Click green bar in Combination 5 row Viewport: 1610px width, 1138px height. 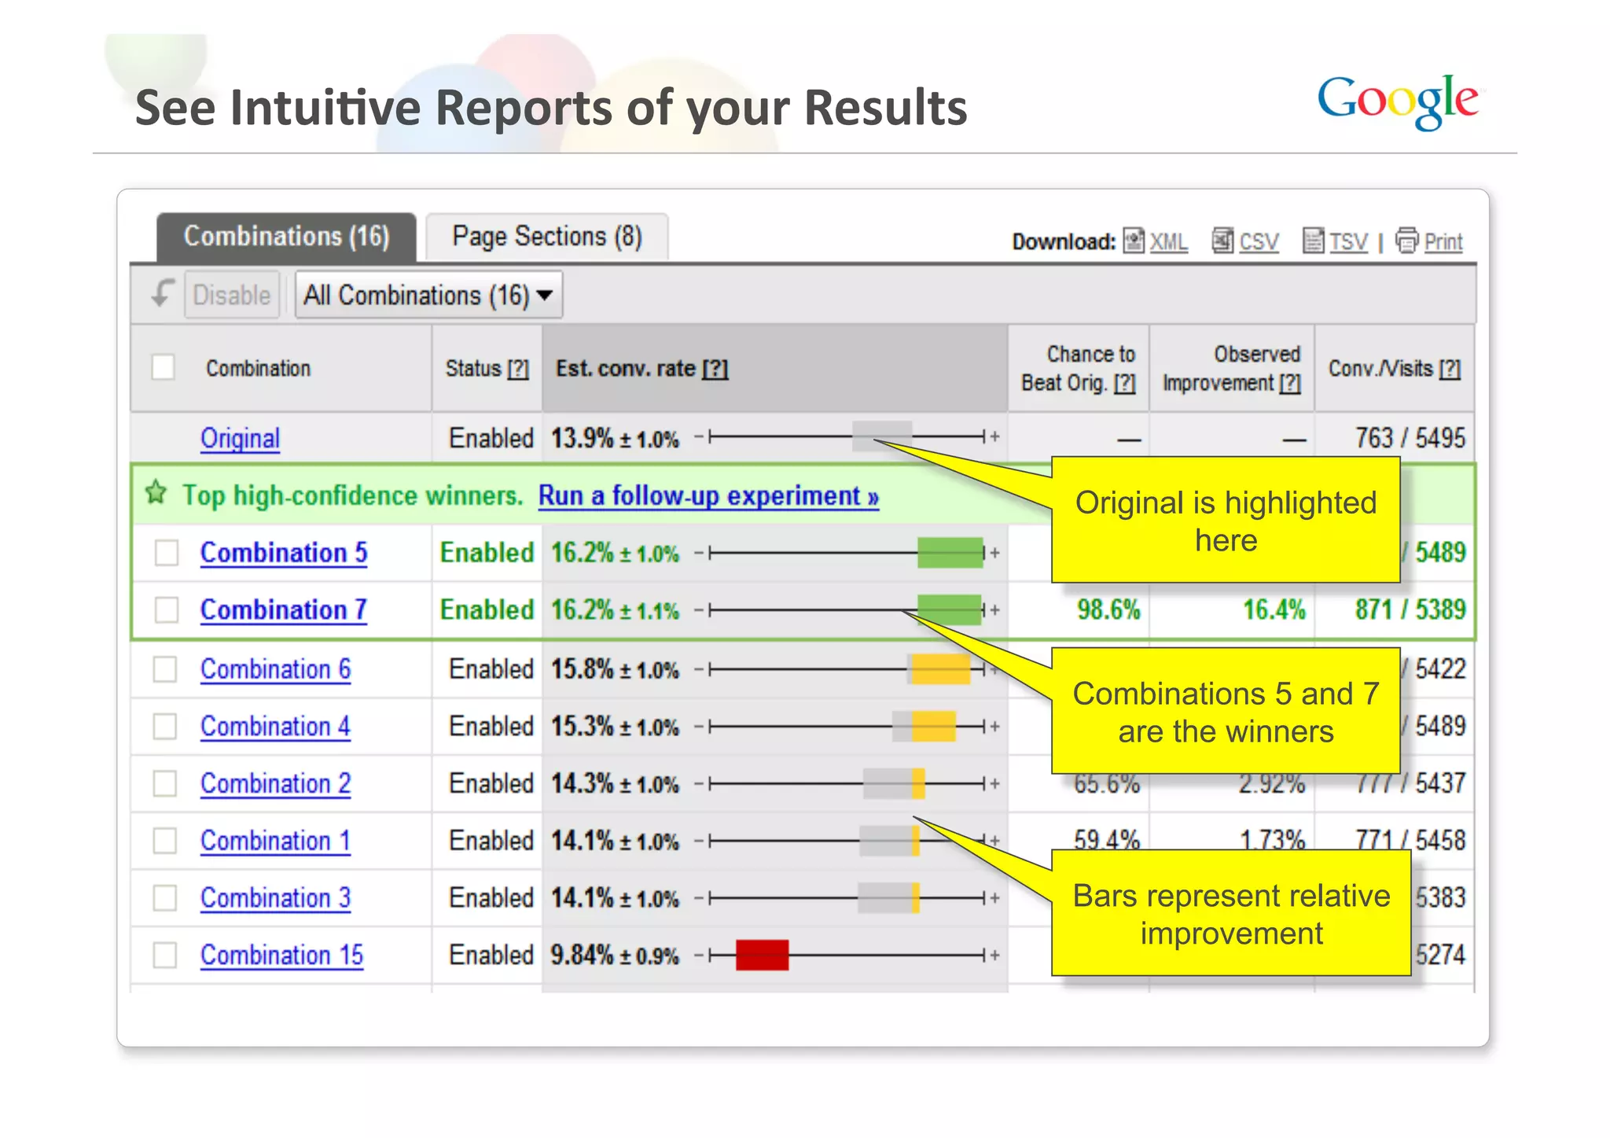[950, 553]
